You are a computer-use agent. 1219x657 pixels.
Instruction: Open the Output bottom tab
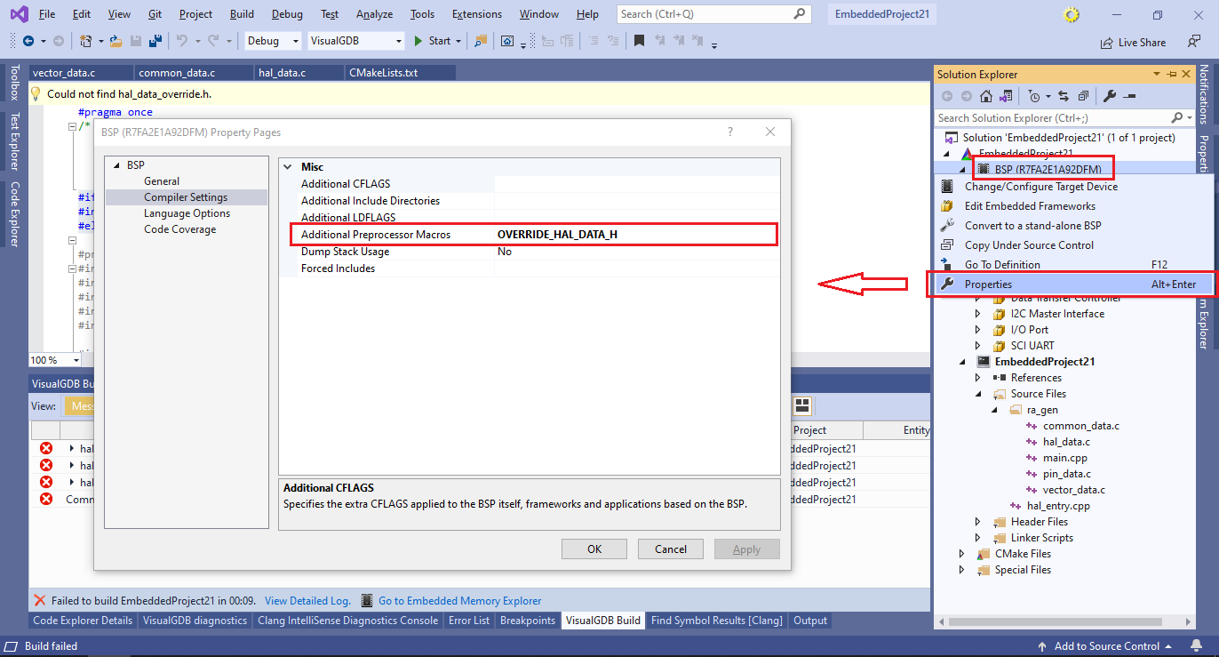point(810,621)
